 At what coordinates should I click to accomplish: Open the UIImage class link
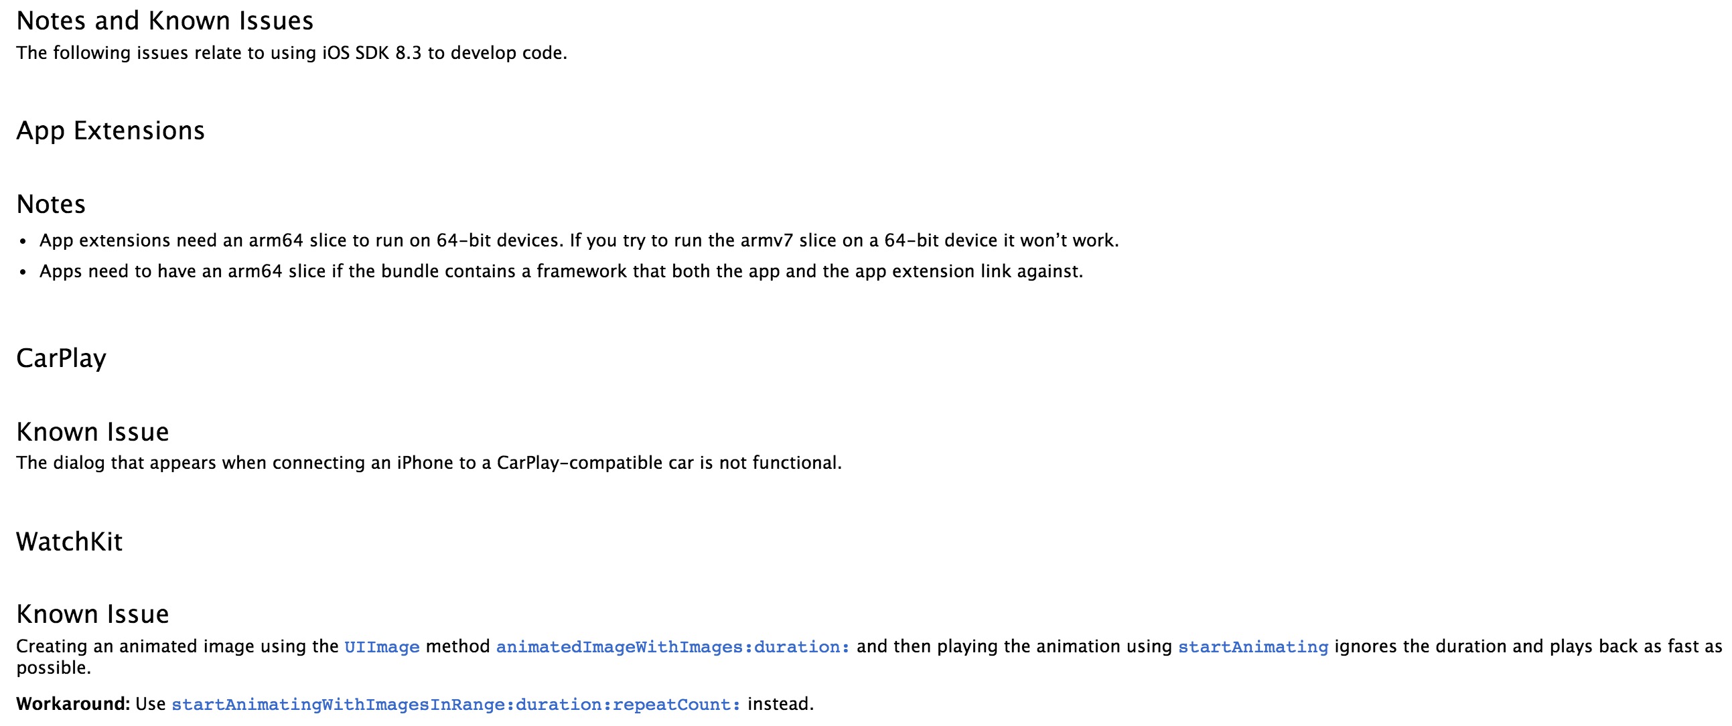pyautogui.click(x=382, y=647)
